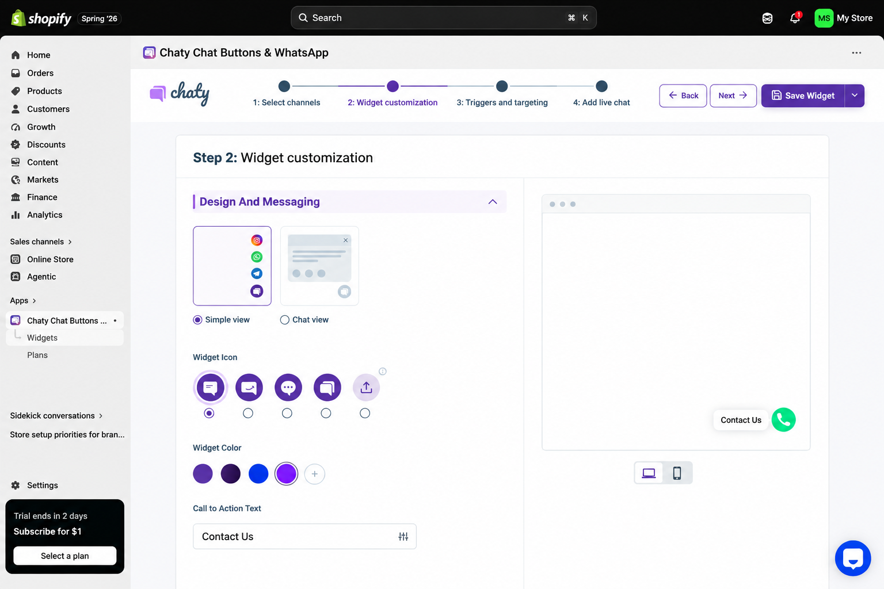This screenshot has width=884, height=589.
Task: Click the Analytics bar chart icon
Action: 16,215
